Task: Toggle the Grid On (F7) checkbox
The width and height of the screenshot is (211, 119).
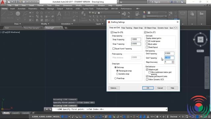Action: (x=145, y=32)
